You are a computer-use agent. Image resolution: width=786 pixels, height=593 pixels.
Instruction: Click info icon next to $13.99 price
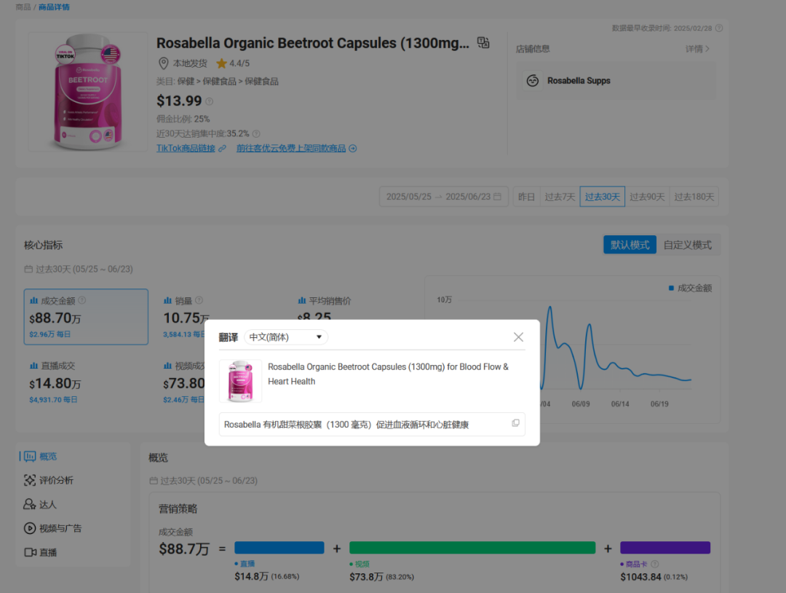click(x=210, y=101)
